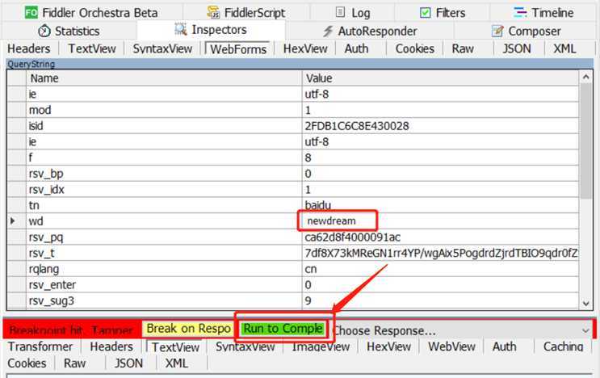Open the response Caching tab
This screenshot has width=600, height=378.
coord(564,346)
